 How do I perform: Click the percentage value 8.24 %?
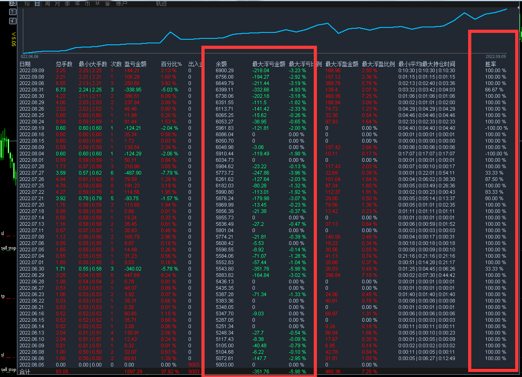point(169,275)
